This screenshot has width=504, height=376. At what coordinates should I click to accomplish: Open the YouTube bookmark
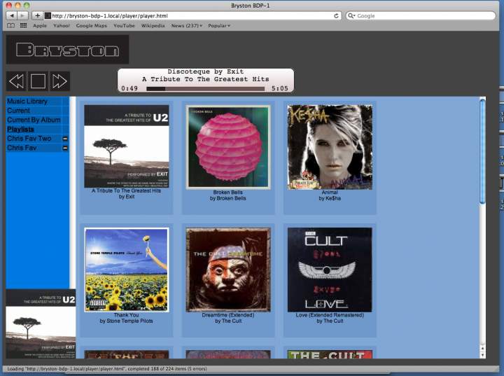tap(124, 26)
